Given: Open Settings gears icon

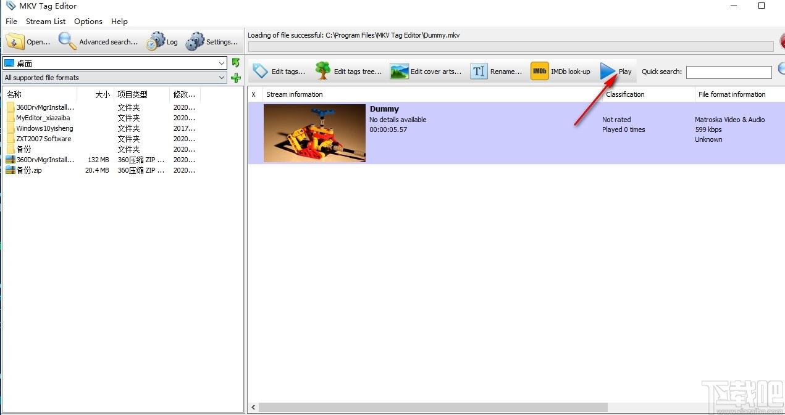Looking at the screenshot, I should point(195,41).
